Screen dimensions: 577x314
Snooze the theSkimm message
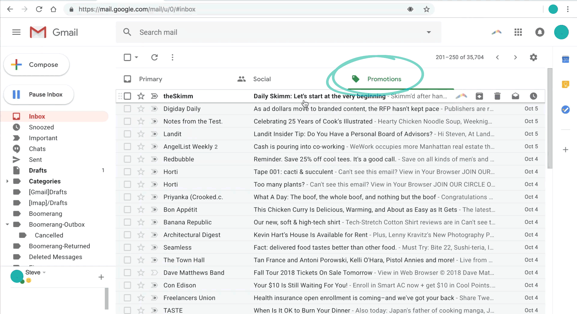pos(533,96)
